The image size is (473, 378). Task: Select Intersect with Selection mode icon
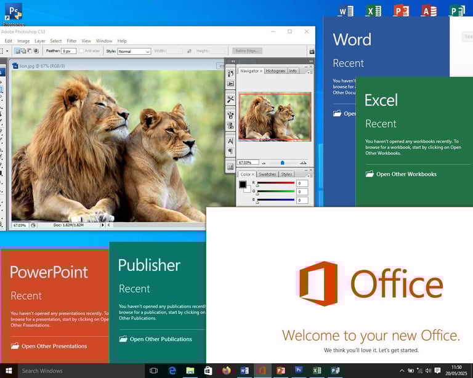pos(36,51)
